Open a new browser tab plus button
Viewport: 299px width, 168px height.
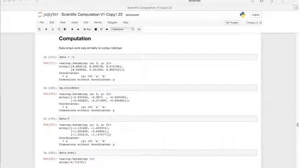coord(296,8)
